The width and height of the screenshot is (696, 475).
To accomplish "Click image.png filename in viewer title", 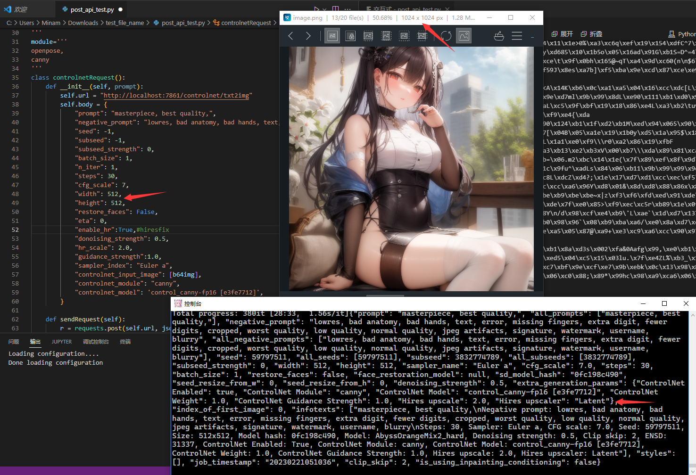I will (307, 17).
